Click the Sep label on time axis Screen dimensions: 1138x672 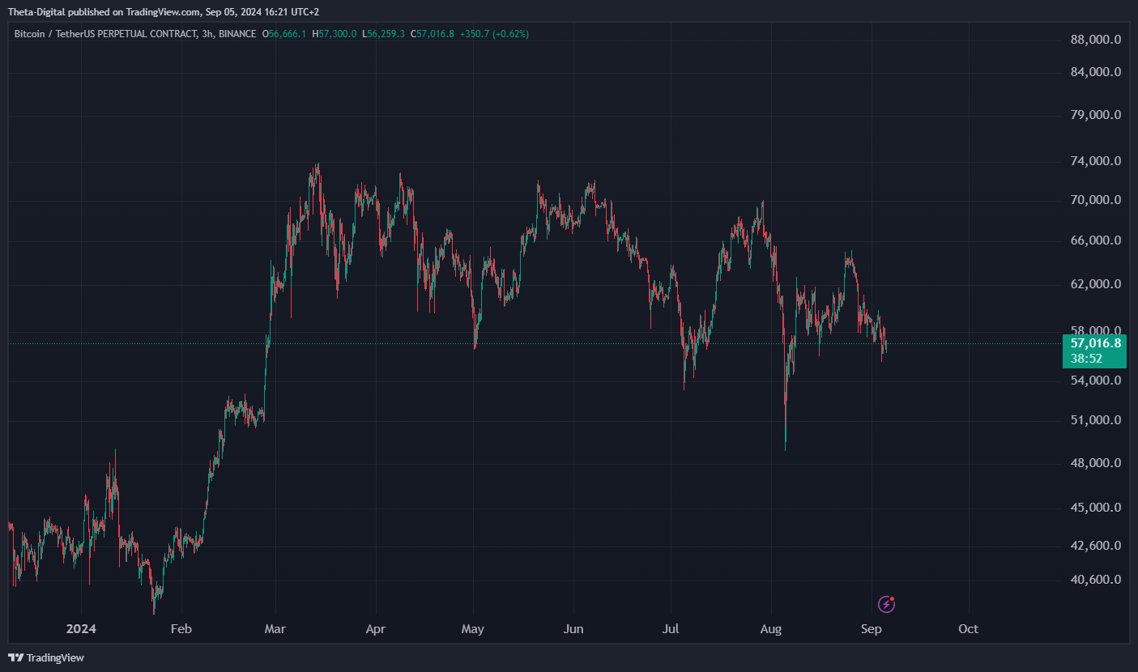coord(871,629)
